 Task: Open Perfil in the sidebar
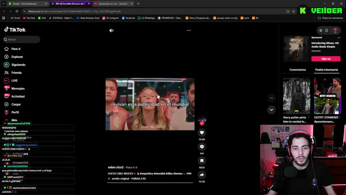pos(15,112)
